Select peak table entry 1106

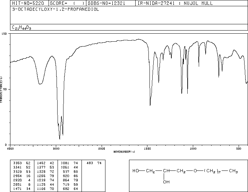pos(45,189)
